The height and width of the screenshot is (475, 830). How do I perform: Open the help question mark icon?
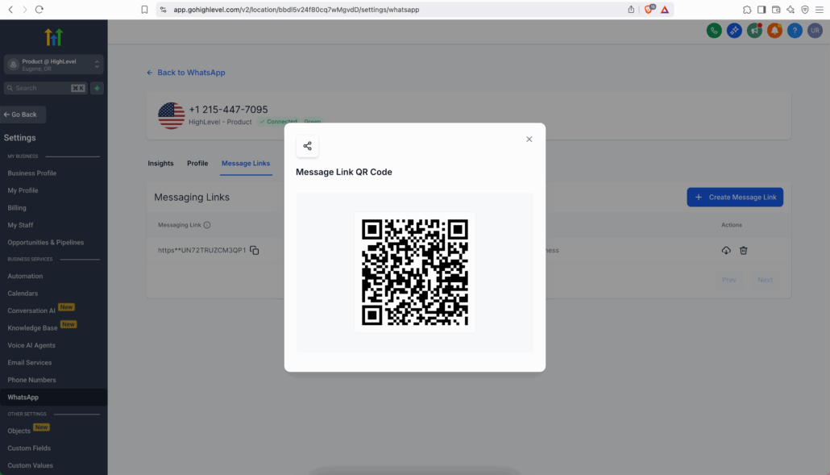(x=795, y=31)
